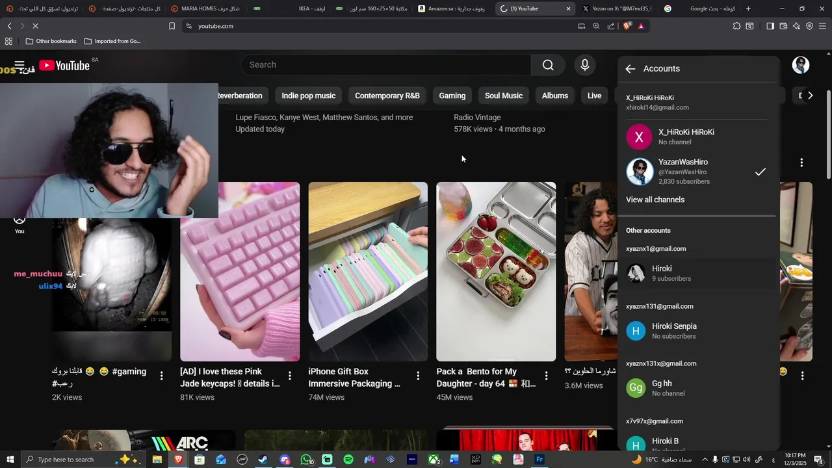
Task: Show hidden system tray icons
Action: click(x=704, y=460)
